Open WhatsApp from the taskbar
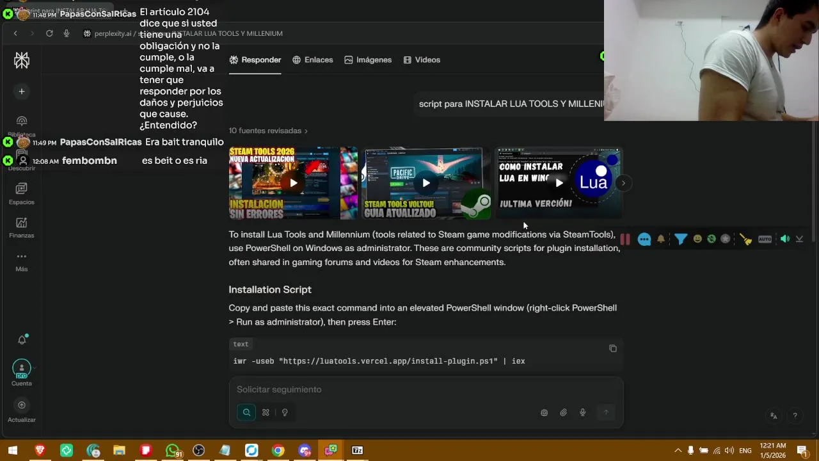The height and width of the screenshot is (461, 819). [172, 451]
